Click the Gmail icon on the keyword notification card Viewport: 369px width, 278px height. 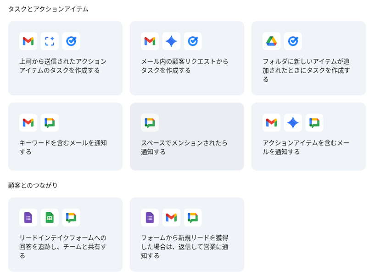click(28, 123)
